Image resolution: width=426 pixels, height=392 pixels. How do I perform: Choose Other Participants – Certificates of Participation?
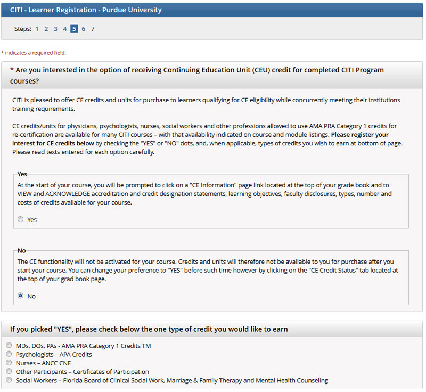[9, 371]
